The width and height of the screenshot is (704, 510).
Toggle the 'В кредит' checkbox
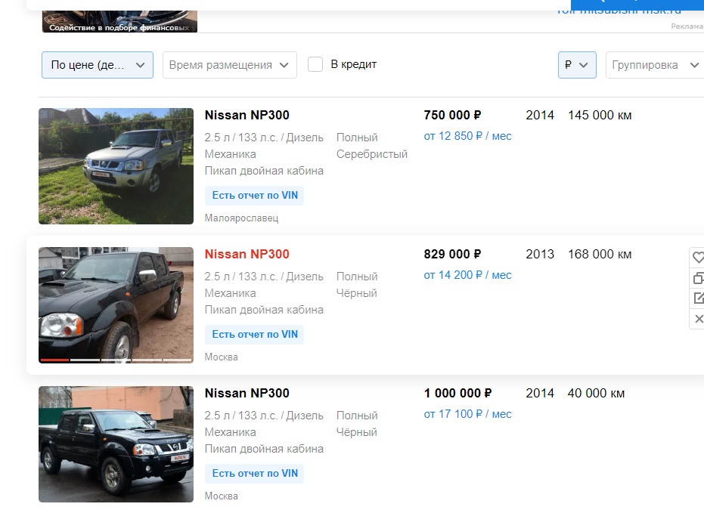(315, 65)
